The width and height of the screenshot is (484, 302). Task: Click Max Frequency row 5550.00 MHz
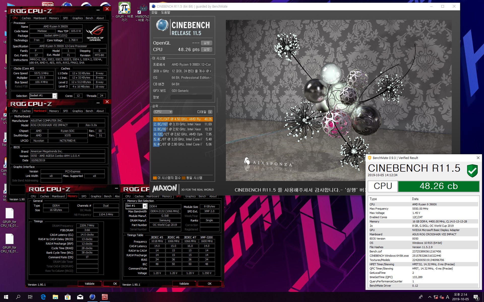423,209
